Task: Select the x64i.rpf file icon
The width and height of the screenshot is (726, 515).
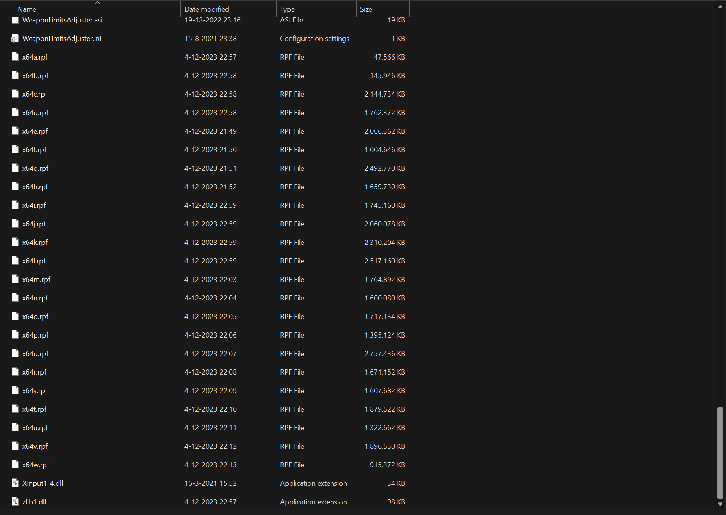Action: [x=15, y=205]
